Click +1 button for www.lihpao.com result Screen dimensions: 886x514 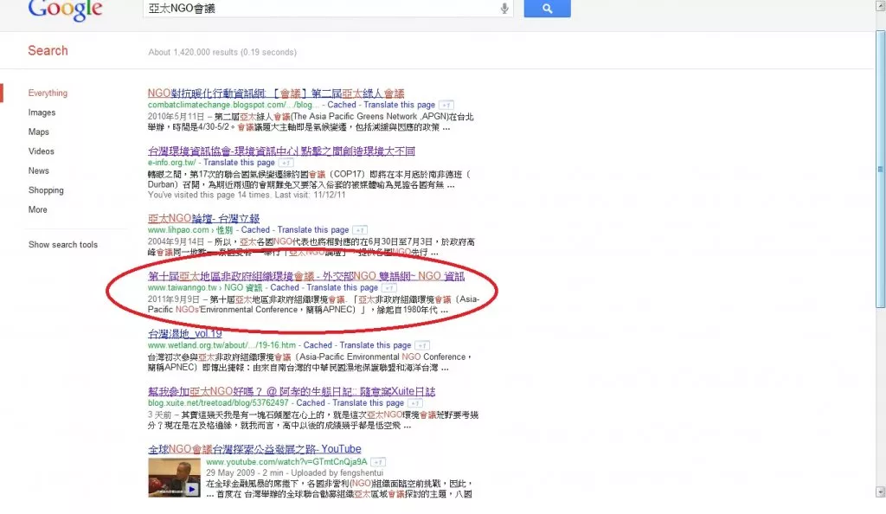360,230
